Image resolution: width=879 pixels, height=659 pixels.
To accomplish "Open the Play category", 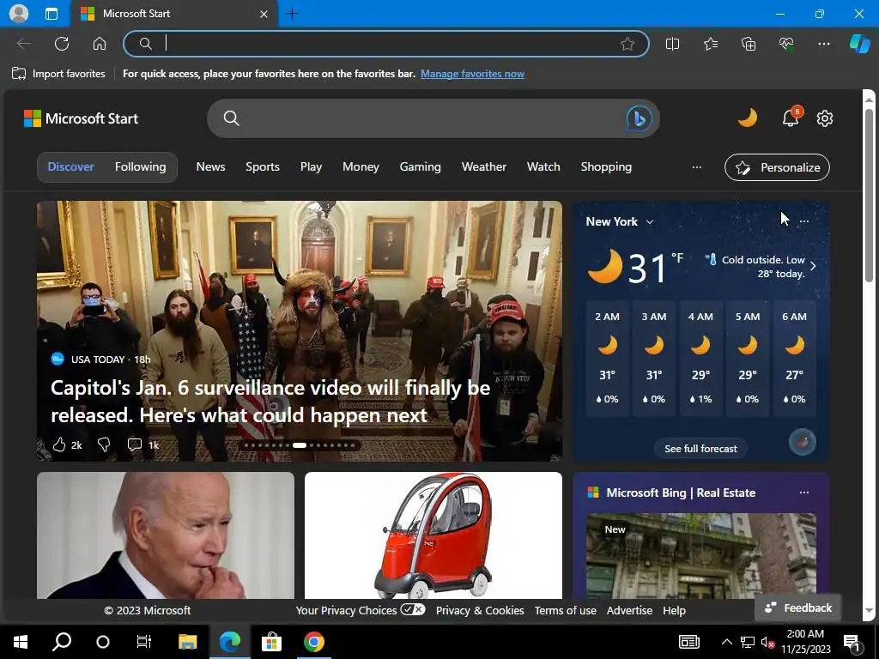I will tap(311, 167).
